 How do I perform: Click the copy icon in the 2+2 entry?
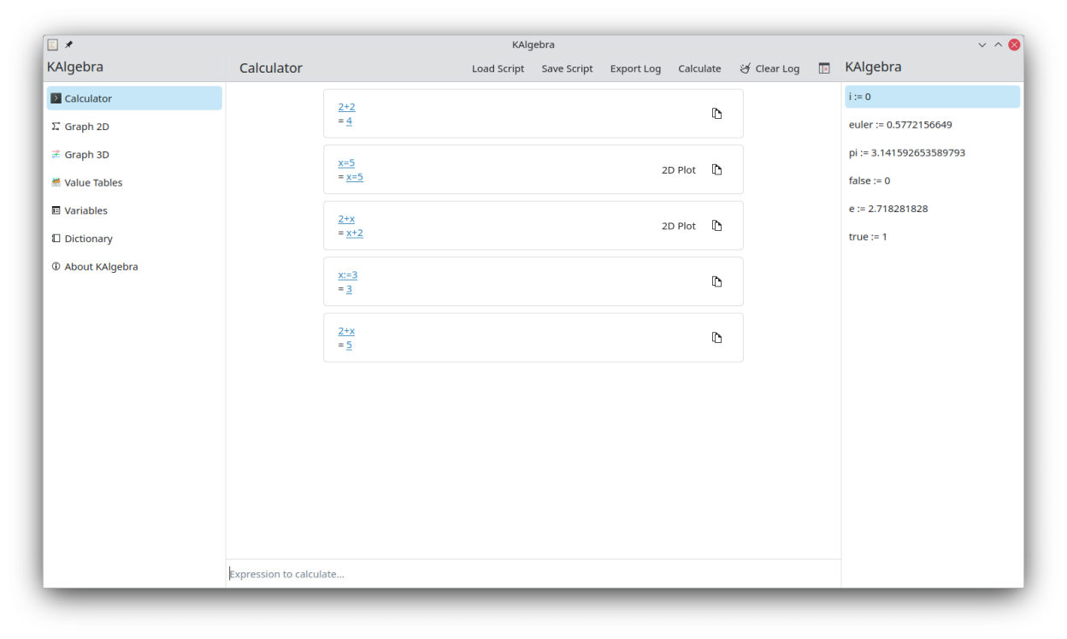tap(716, 114)
